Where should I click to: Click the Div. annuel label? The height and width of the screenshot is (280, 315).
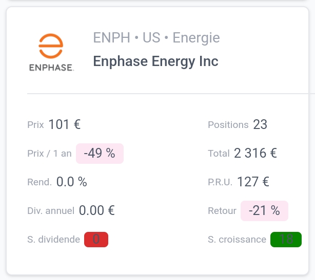[x=51, y=211]
